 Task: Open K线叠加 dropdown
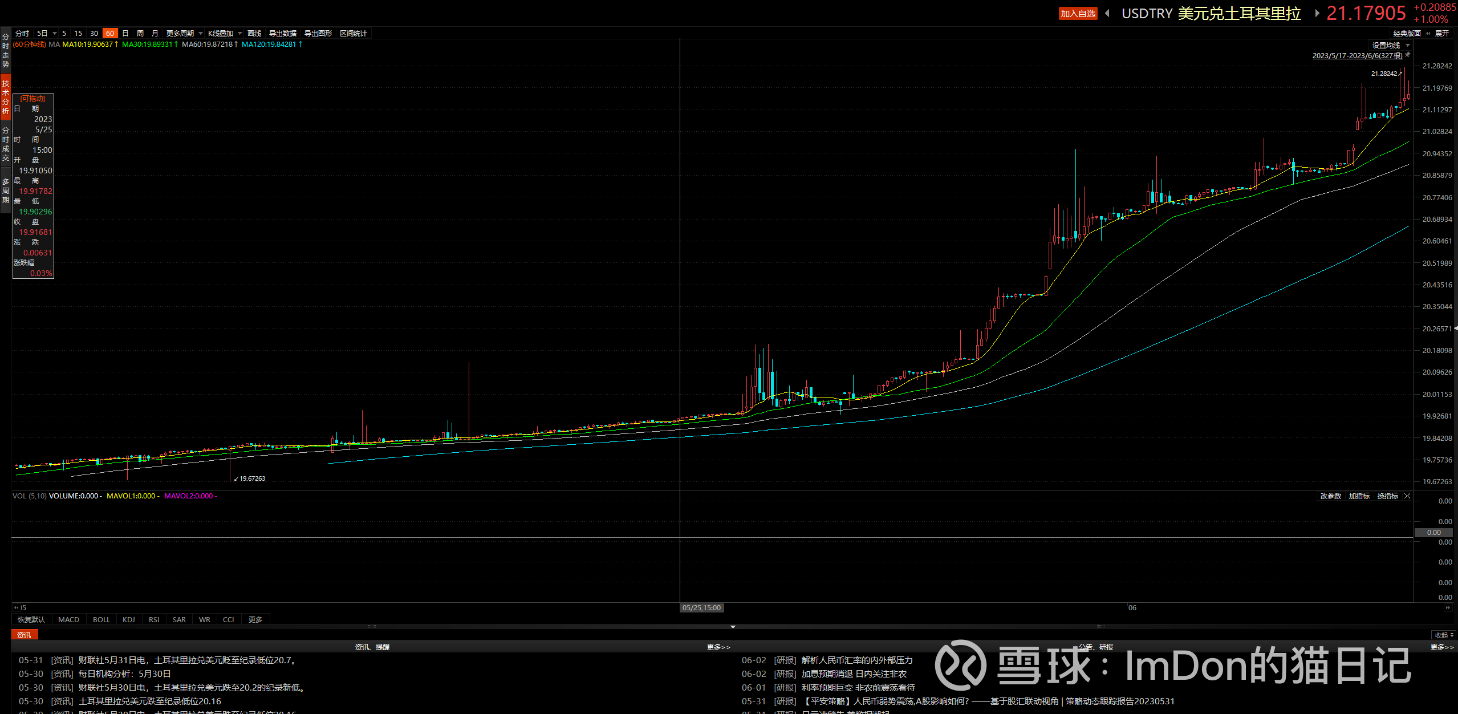(x=225, y=34)
